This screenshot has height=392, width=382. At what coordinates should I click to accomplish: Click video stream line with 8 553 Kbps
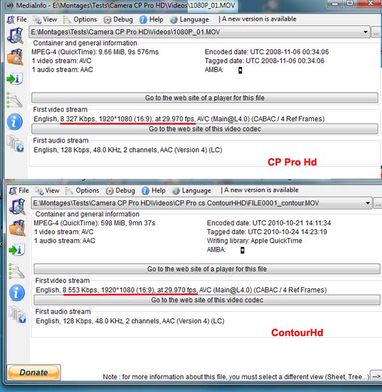point(181,290)
